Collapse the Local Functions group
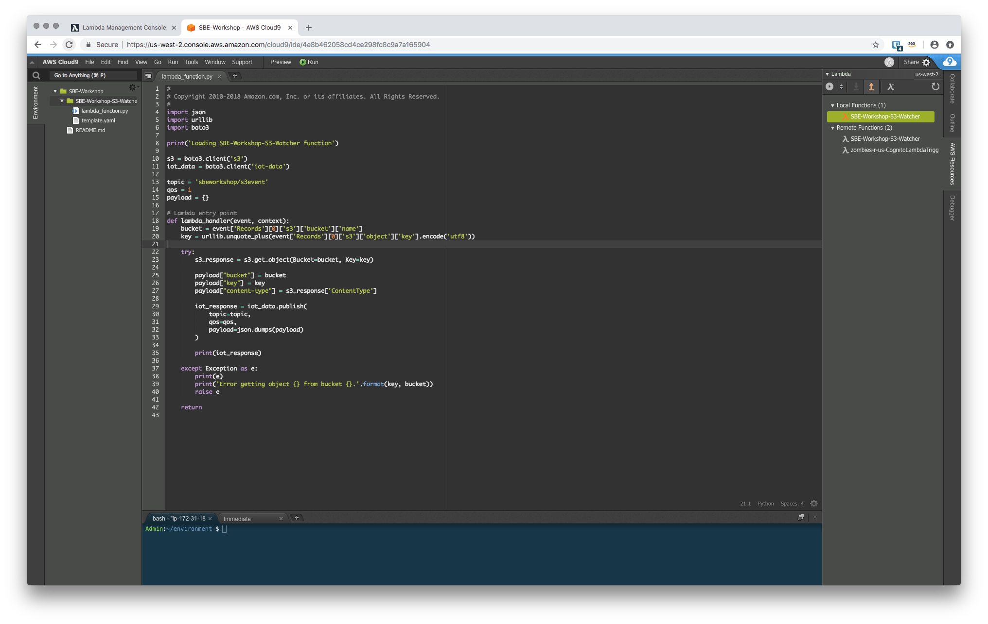Image resolution: width=988 pixels, height=624 pixels. pos(832,105)
